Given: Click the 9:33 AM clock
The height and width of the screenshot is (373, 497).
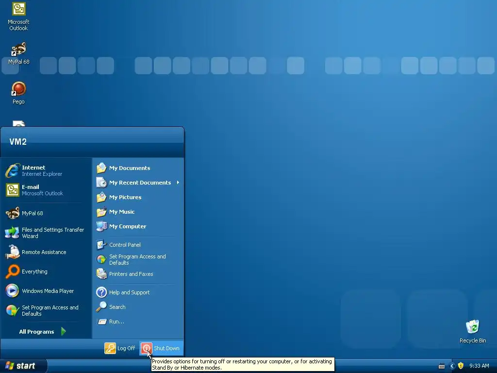Looking at the screenshot, I should [x=479, y=366].
